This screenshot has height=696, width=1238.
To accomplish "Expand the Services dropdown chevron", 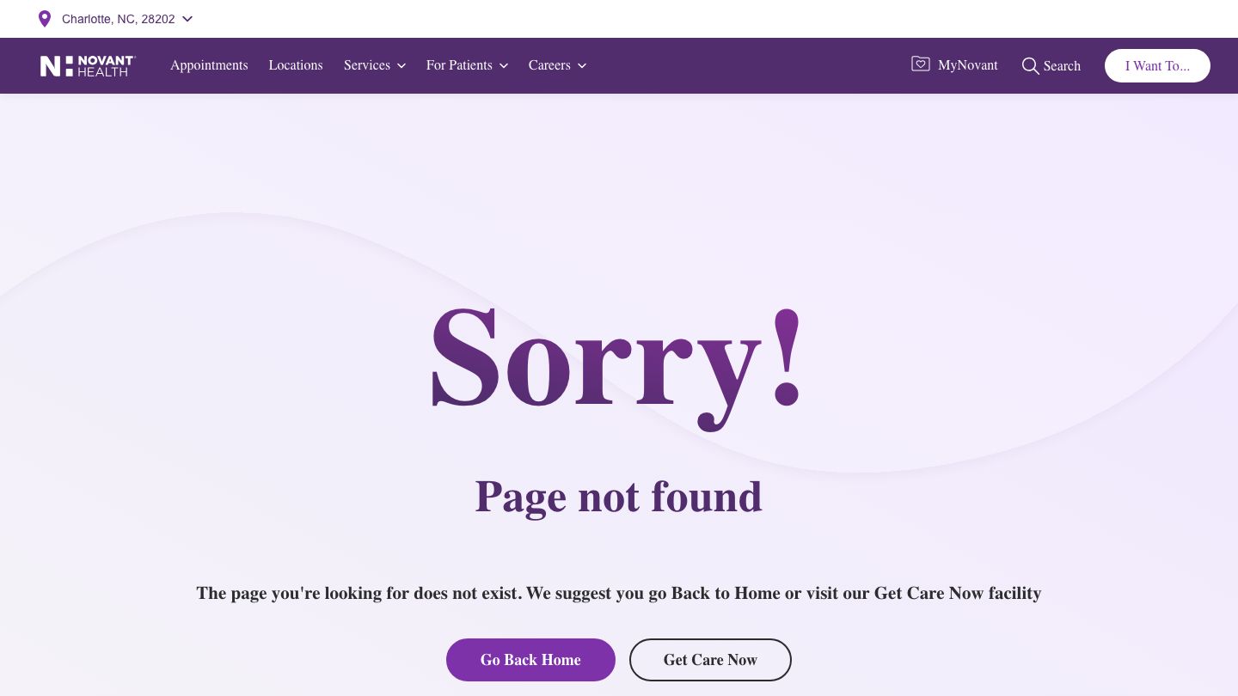I will 401,66.
